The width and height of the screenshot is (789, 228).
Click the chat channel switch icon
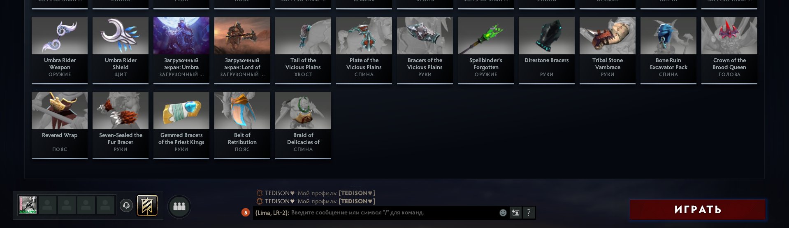(515, 213)
